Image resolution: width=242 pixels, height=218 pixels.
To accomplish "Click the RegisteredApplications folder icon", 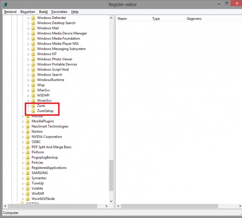I will coord(28,168).
